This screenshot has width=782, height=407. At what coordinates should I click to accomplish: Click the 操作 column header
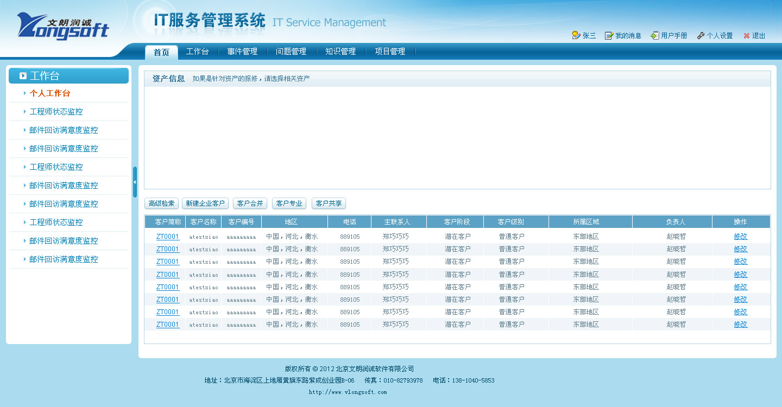pos(740,222)
